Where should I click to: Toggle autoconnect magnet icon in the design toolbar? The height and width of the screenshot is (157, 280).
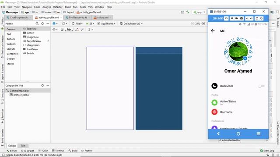point(62,29)
